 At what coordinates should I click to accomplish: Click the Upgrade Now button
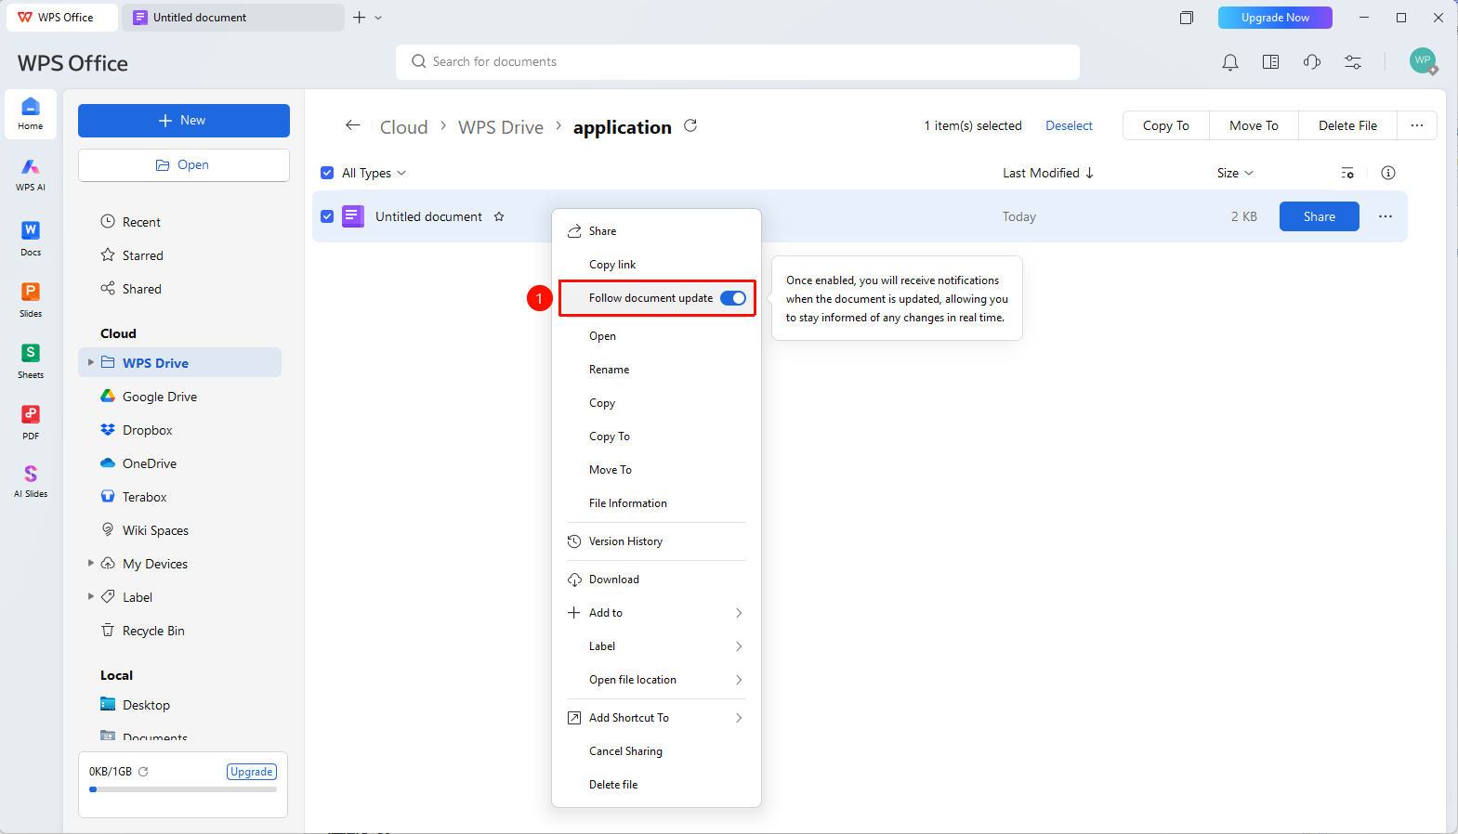(x=1275, y=18)
